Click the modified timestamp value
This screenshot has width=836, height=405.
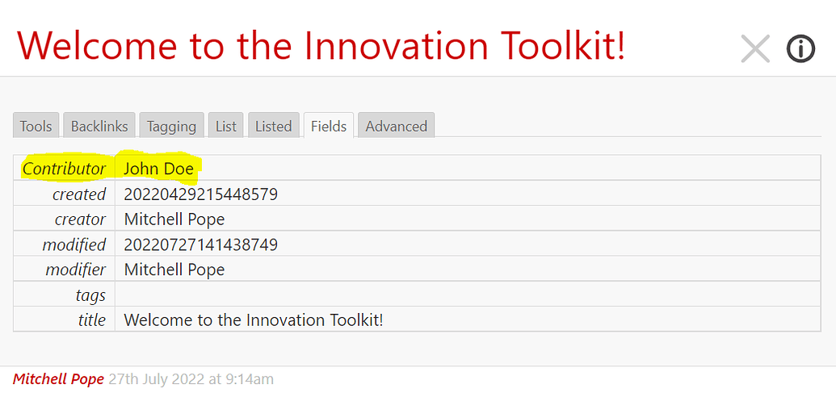[x=201, y=244]
